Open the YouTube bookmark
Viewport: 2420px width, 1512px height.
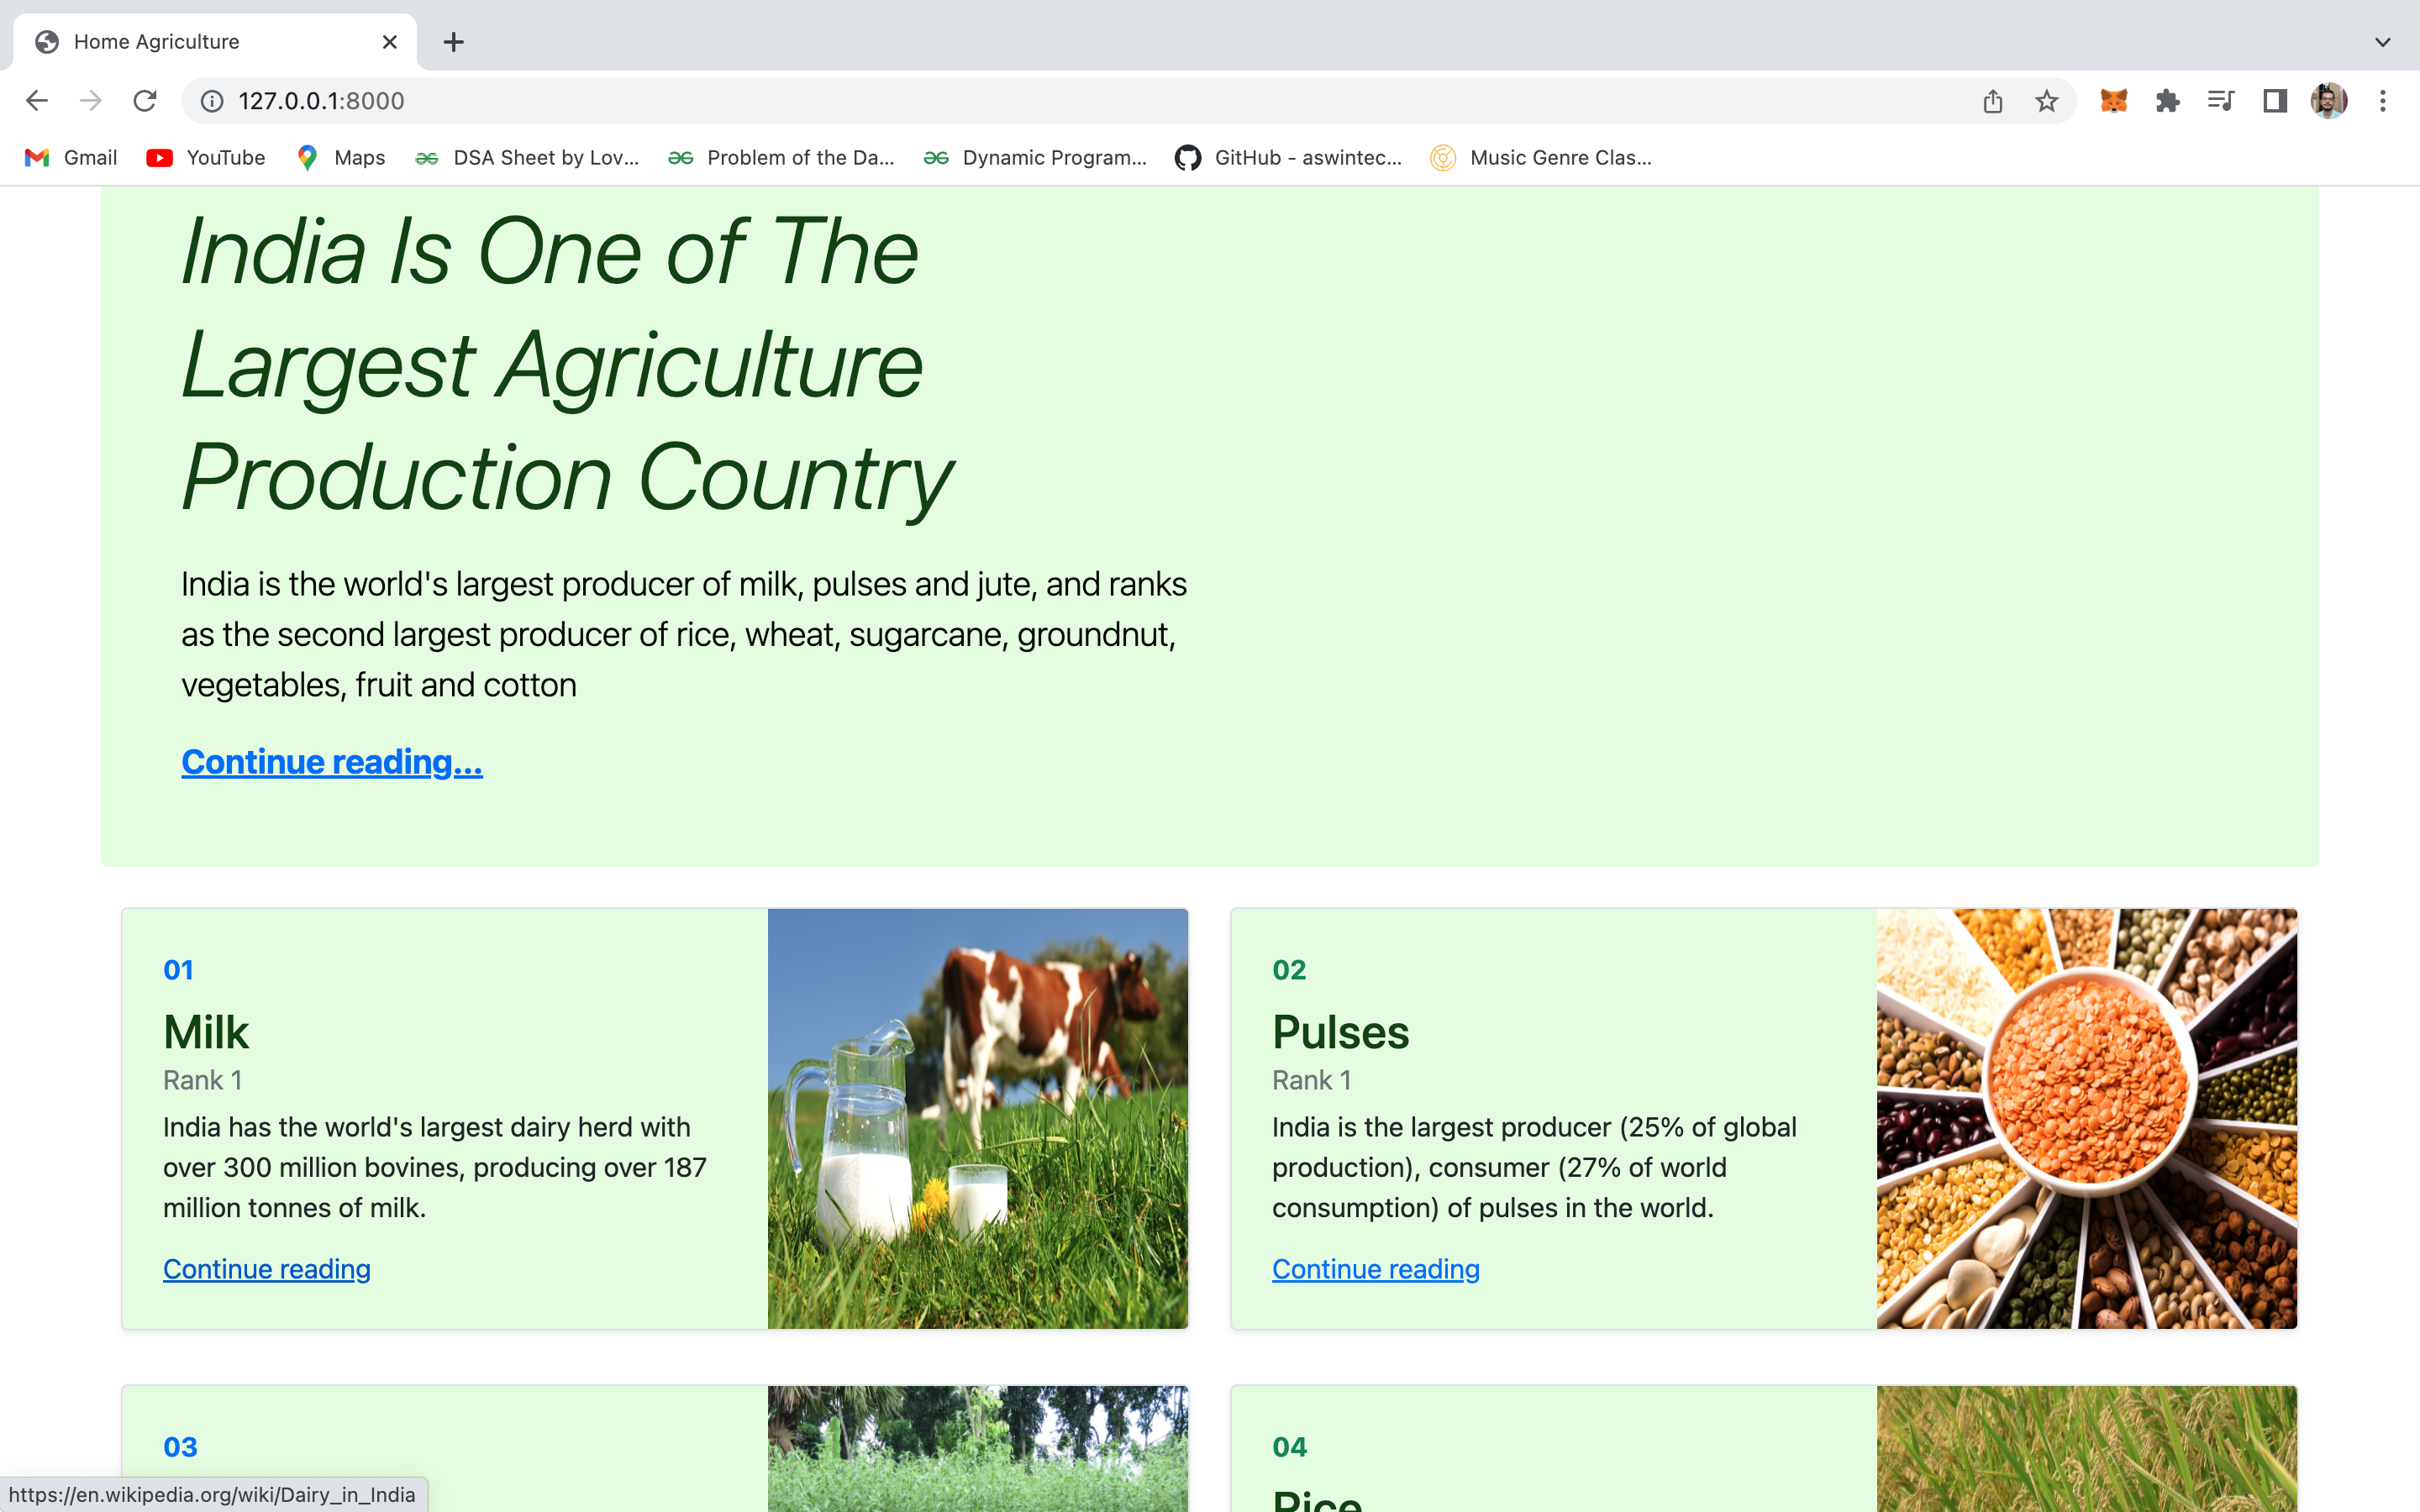pyautogui.click(x=206, y=158)
